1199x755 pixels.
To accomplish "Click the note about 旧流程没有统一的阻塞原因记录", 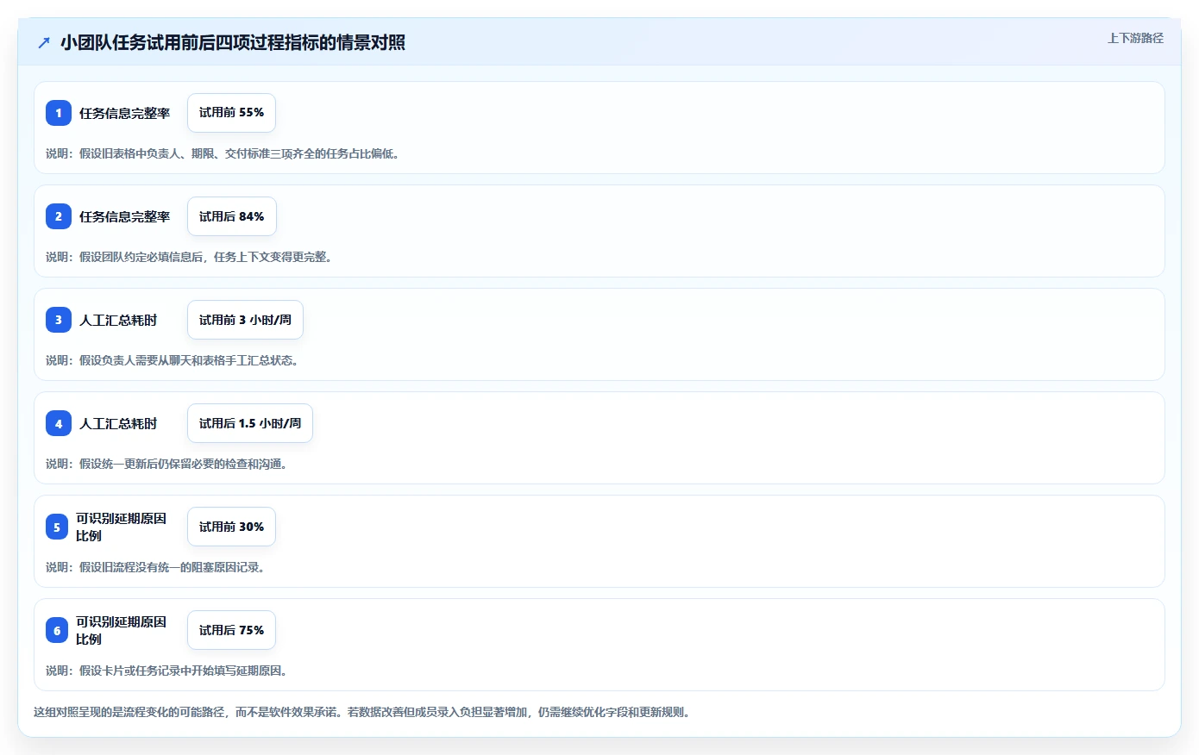I will pos(155,567).
